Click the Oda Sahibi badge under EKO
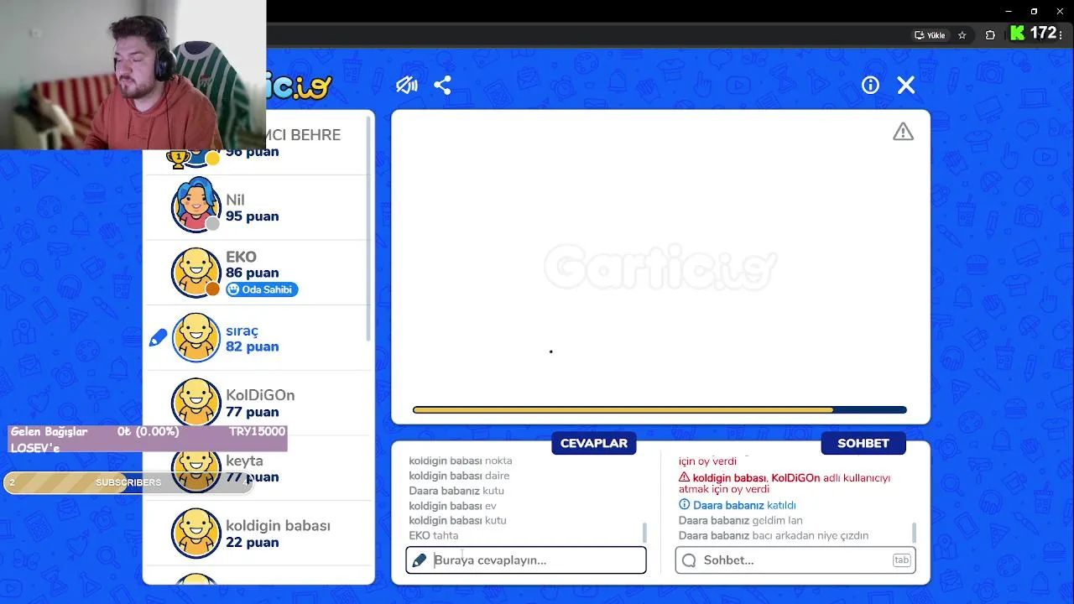This screenshot has width=1074, height=604. coord(262,289)
